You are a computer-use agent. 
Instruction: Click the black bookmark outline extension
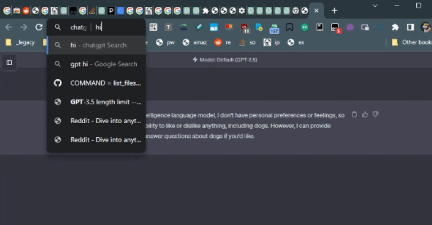coord(289,27)
